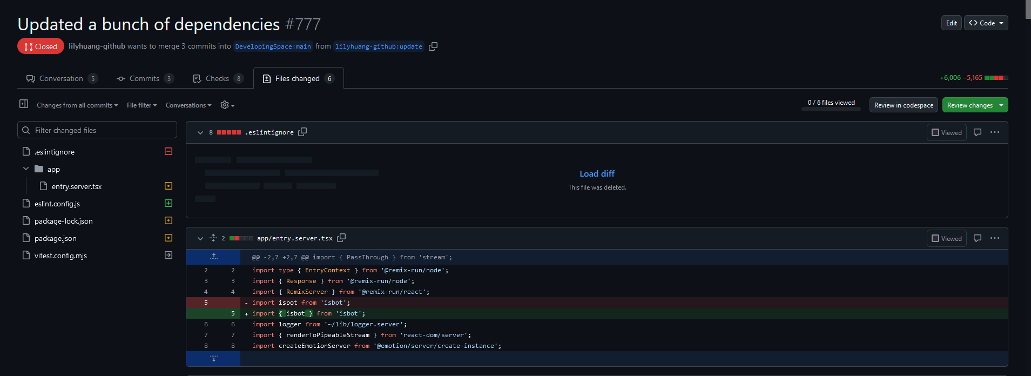Viewport: 1031px width, 376px height.
Task: Open the File filter dropdown
Action: (x=142, y=105)
